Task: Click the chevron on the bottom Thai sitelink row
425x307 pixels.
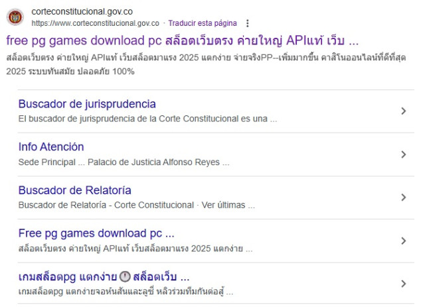Action: pos(403,284)
